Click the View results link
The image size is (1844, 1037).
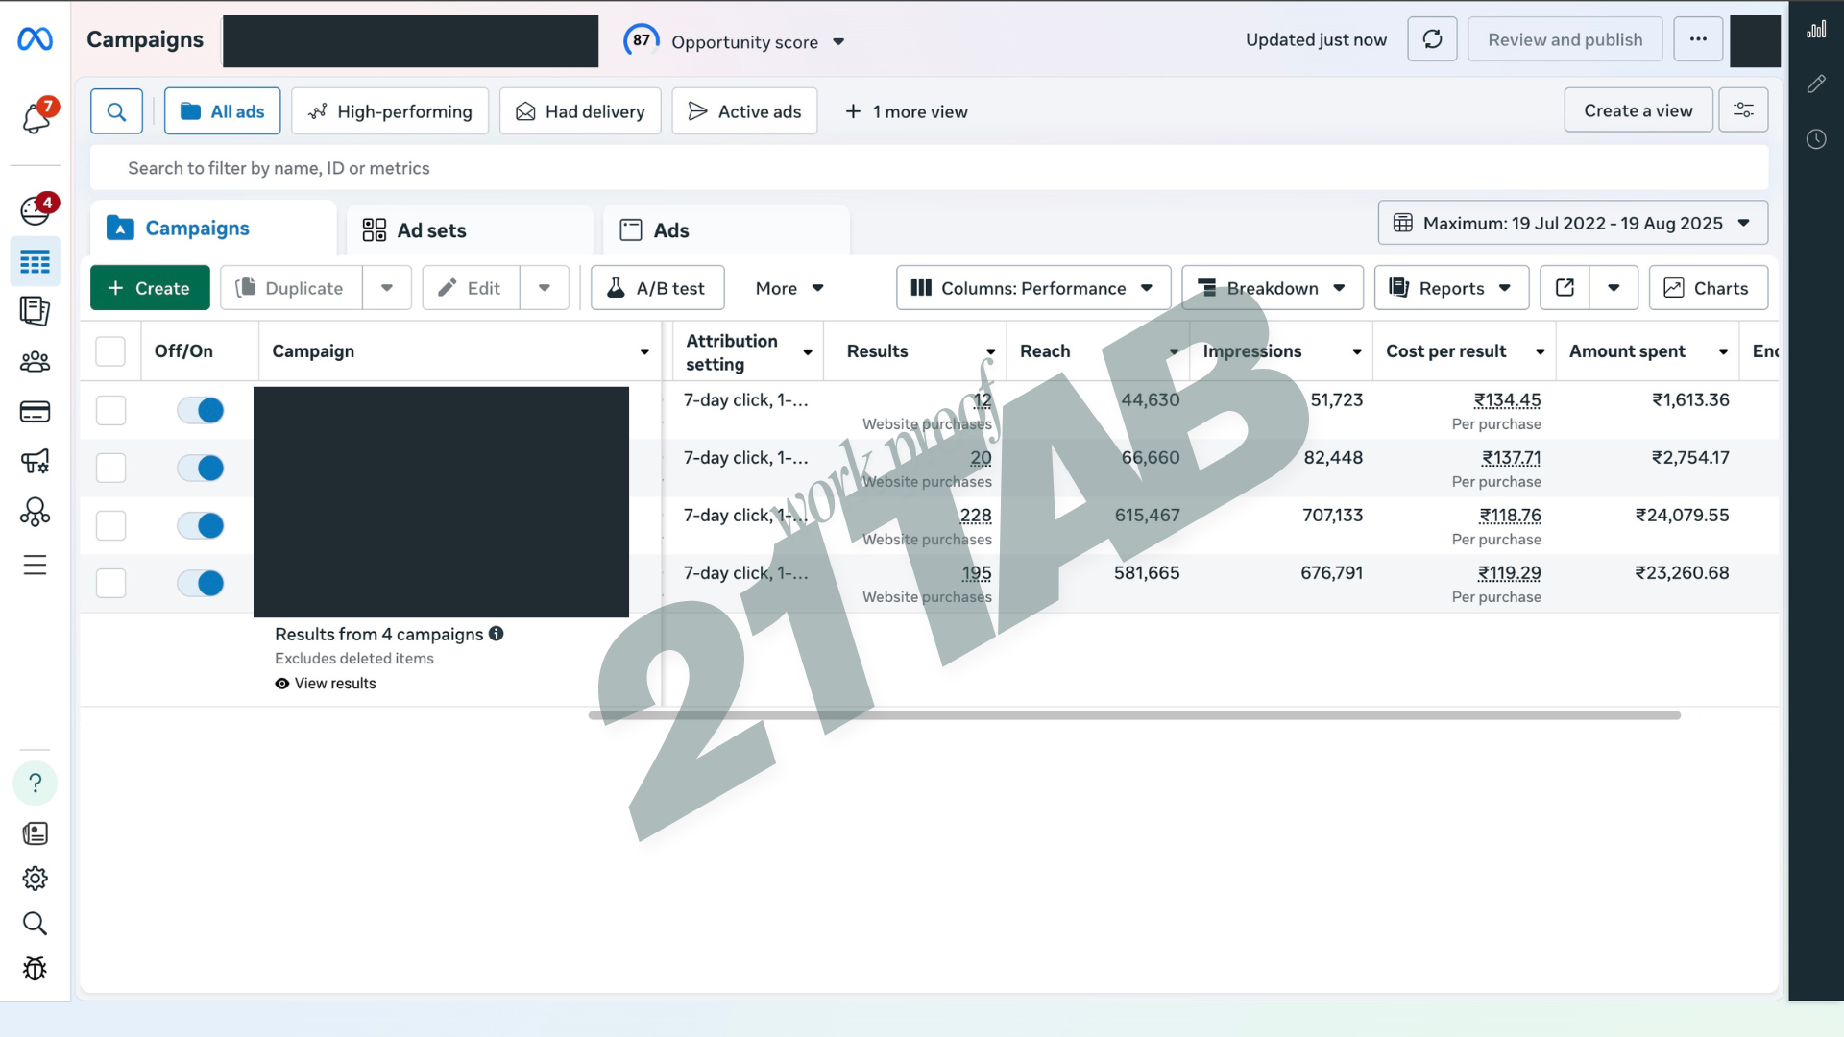coord(334,684)
